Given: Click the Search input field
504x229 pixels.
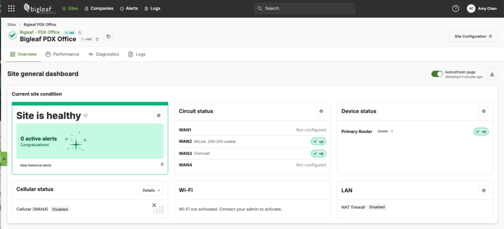Looking at the screenshot, I should pos(305,8).
